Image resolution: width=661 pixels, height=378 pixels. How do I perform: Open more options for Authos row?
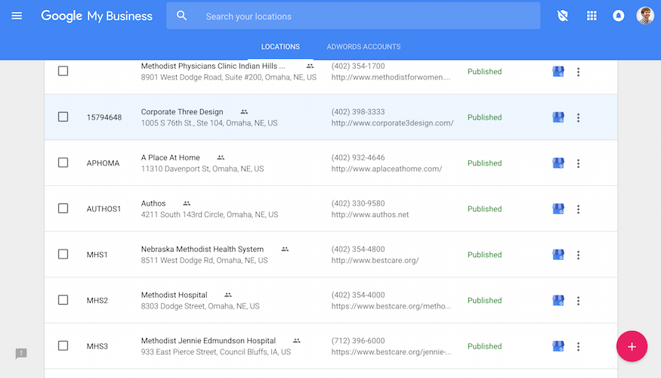tap(579, 209)
